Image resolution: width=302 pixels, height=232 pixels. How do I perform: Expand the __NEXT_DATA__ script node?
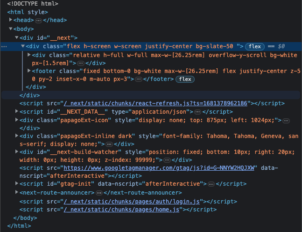pyautogui.click(x=17, y=111)
